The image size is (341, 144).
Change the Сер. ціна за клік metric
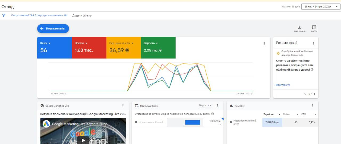121,43
